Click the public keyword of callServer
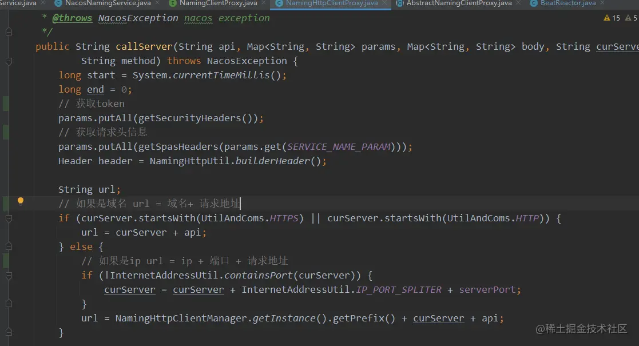 click(x=52, y=46)
